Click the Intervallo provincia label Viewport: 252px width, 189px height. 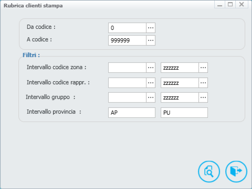point(54,112)
